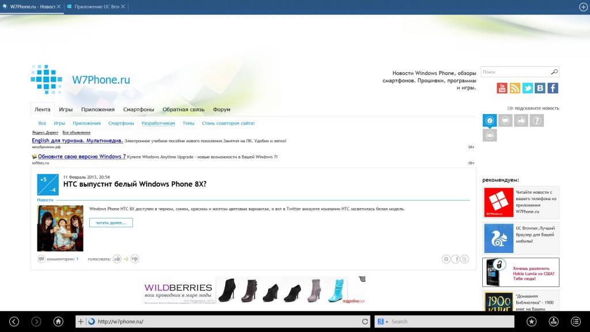
Task: Open Обновите свою версию Windows 7 ad
Action: click(x=82, y=156)
